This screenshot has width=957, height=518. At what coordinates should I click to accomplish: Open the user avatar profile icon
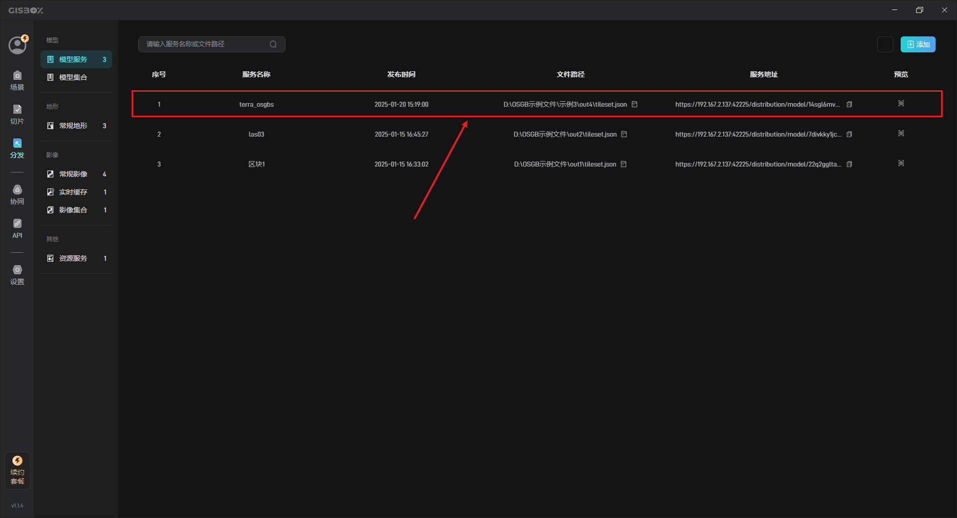(17, 45)
